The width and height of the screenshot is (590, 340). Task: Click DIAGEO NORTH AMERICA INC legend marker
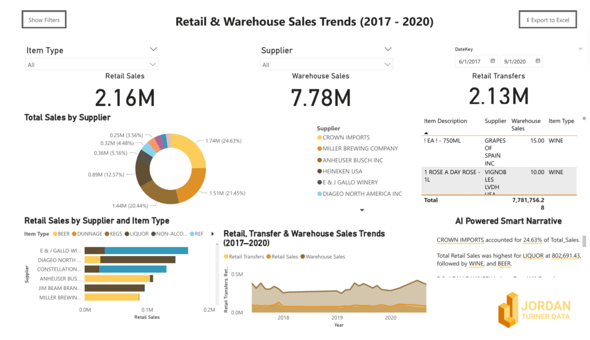(x=319, y=194)
